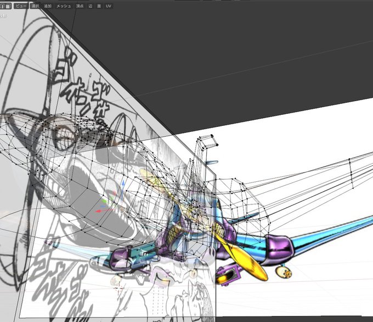Open the 面 (Face) menu
This screenshot has height=322, width=373.
[x=99, y=6]
